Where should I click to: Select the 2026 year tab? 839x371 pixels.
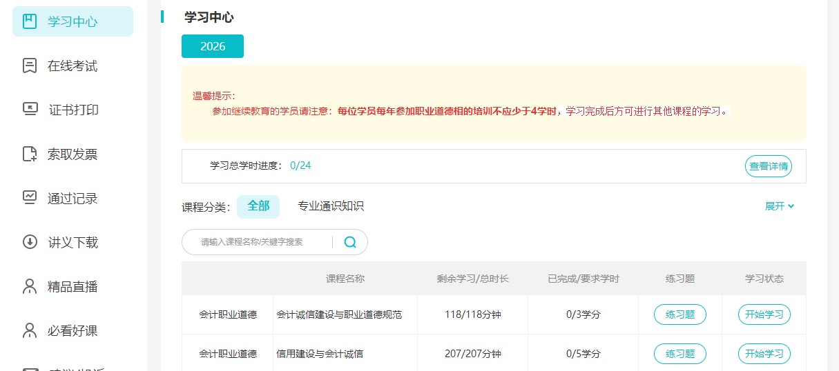pos(213,46)
